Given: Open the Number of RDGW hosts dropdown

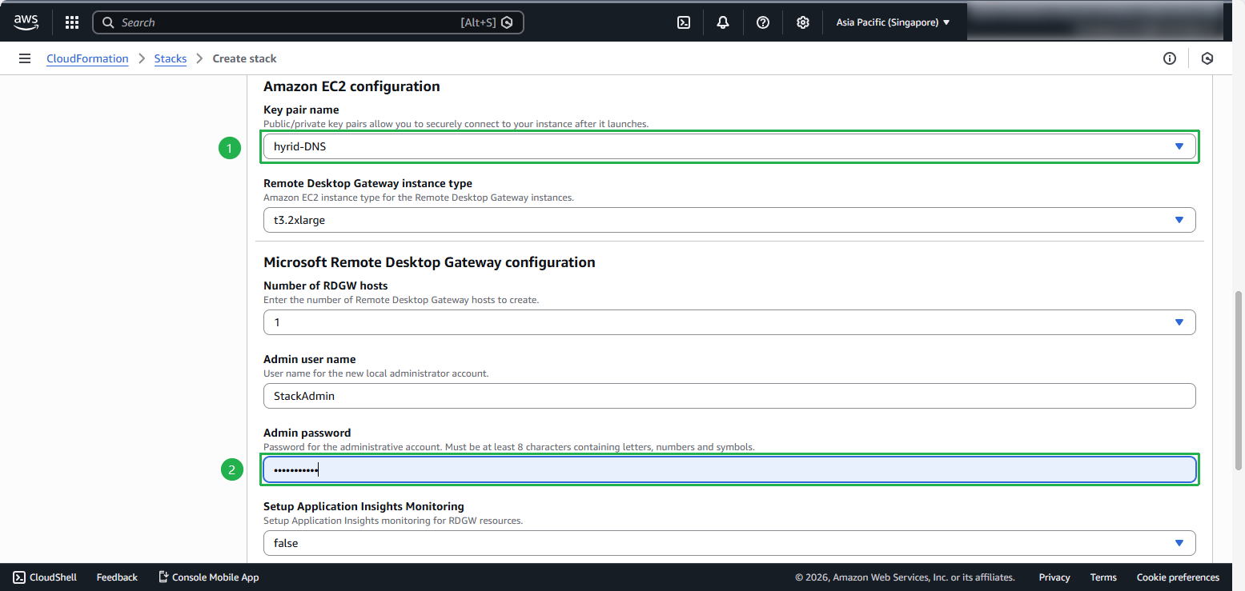Looking at the screenshot, I should point(1179,321).
